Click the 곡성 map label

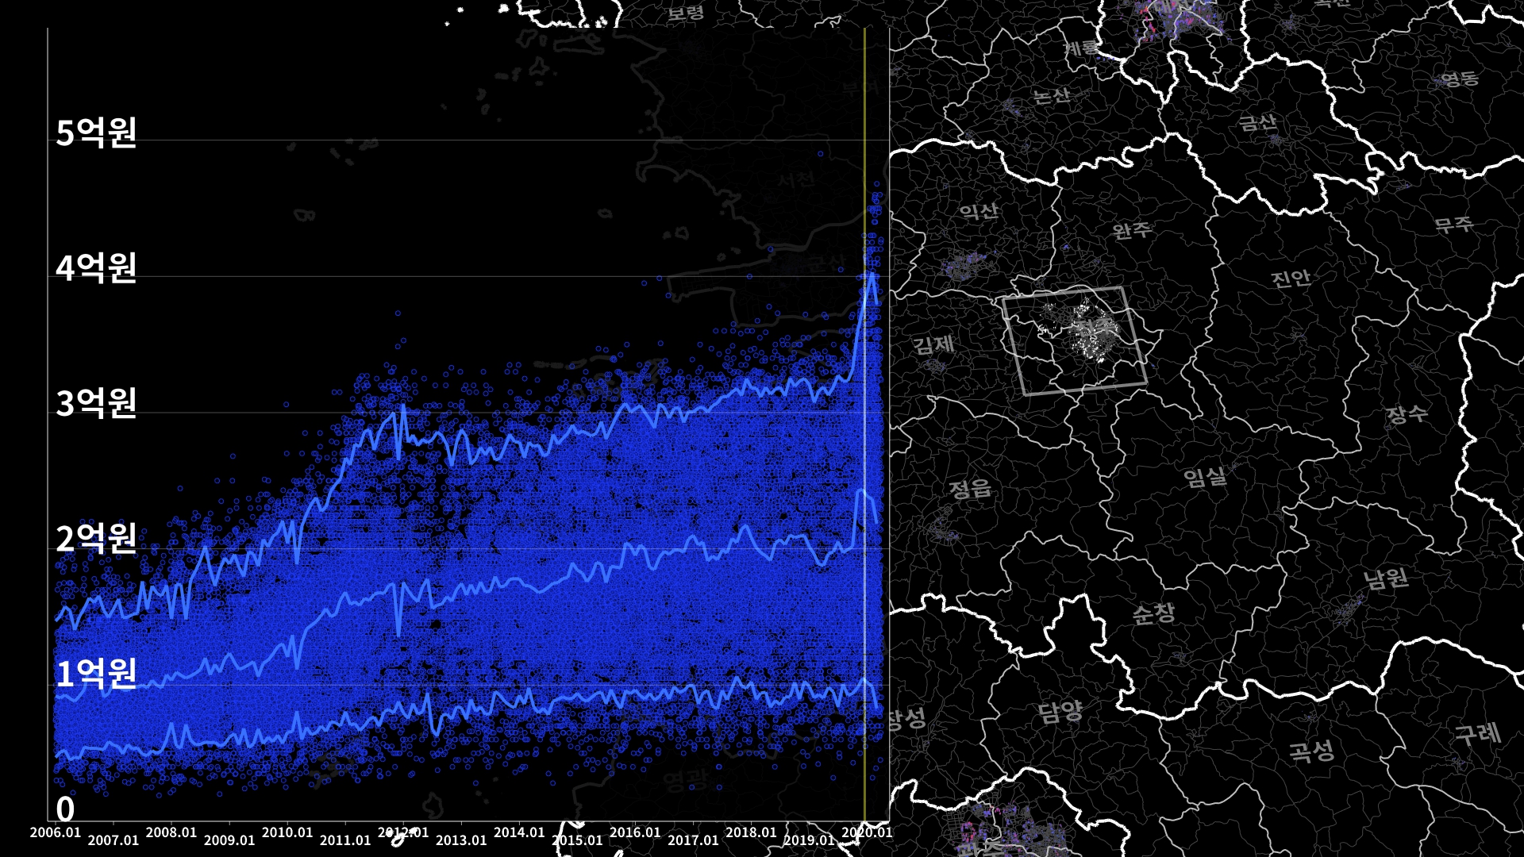pos(1310,750)
